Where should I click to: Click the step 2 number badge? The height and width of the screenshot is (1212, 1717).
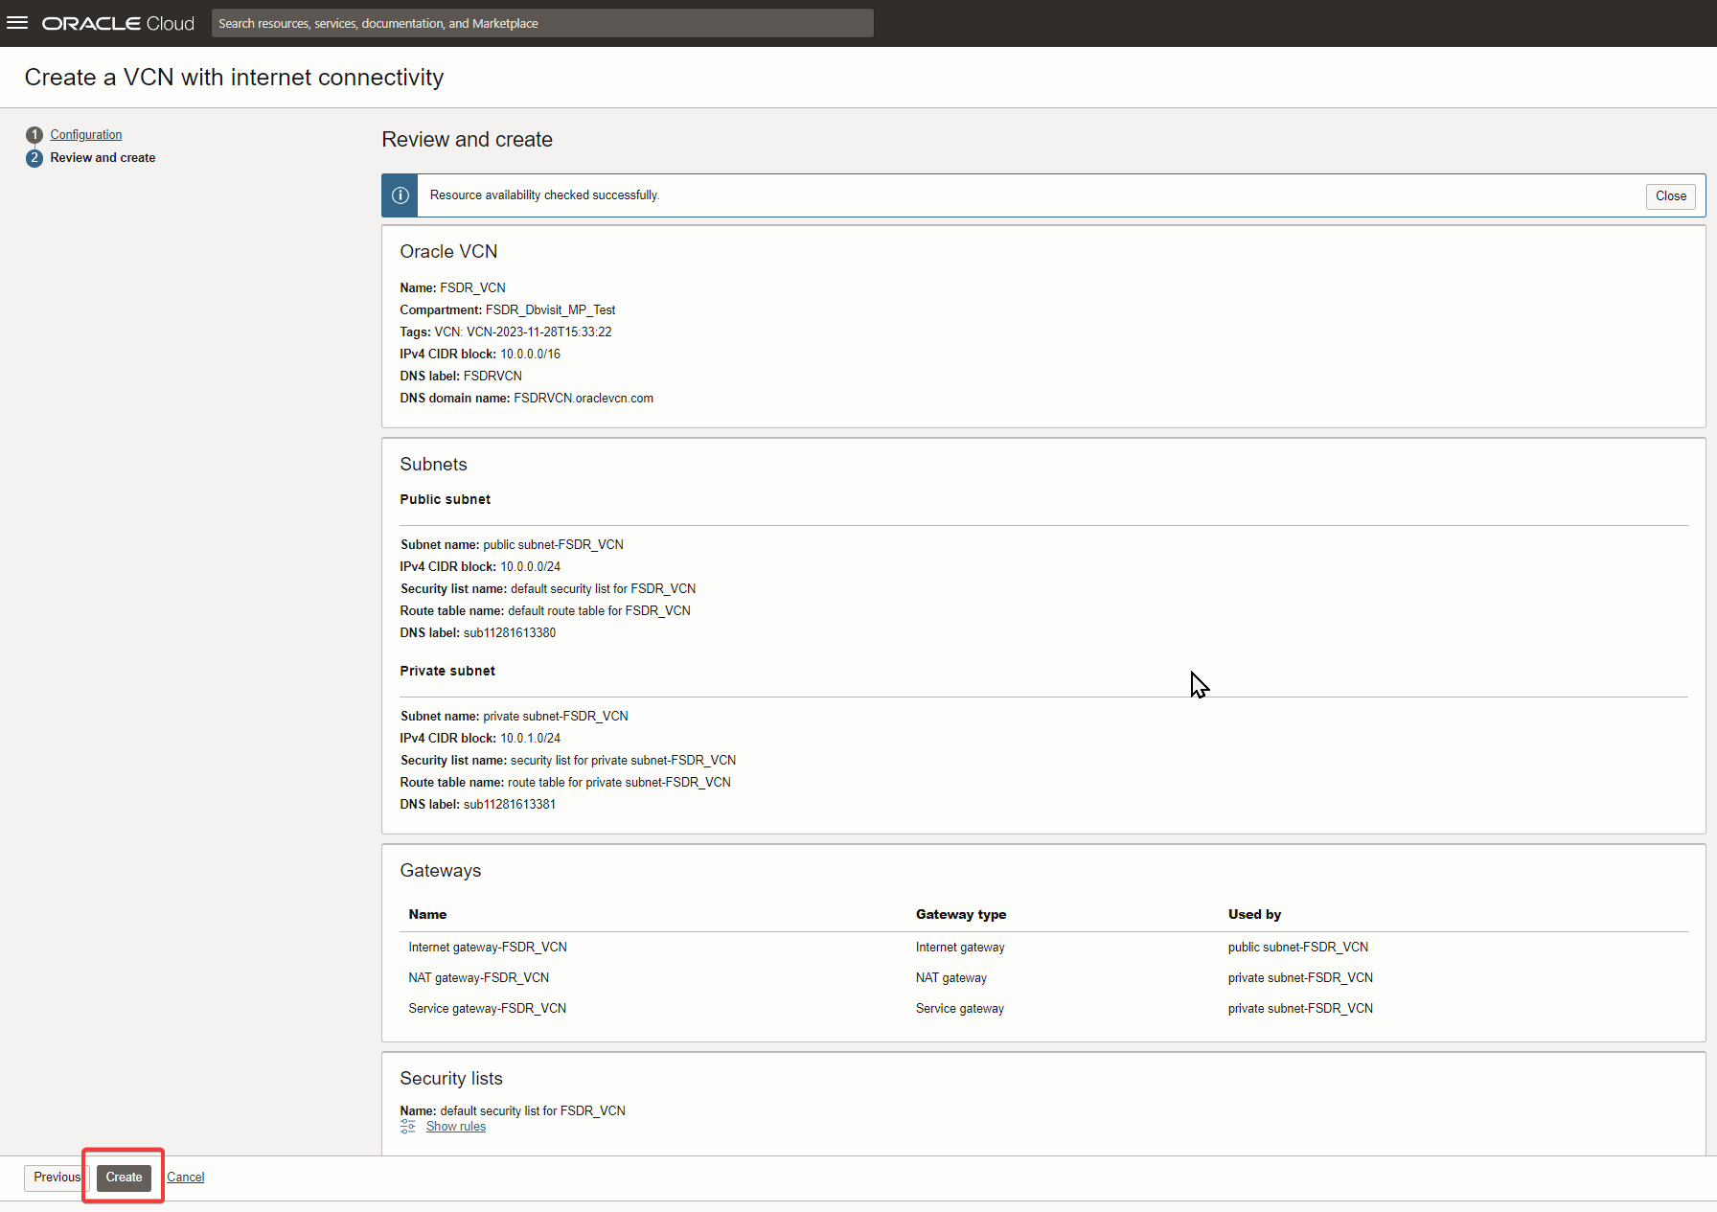click(x=34, y=158)
